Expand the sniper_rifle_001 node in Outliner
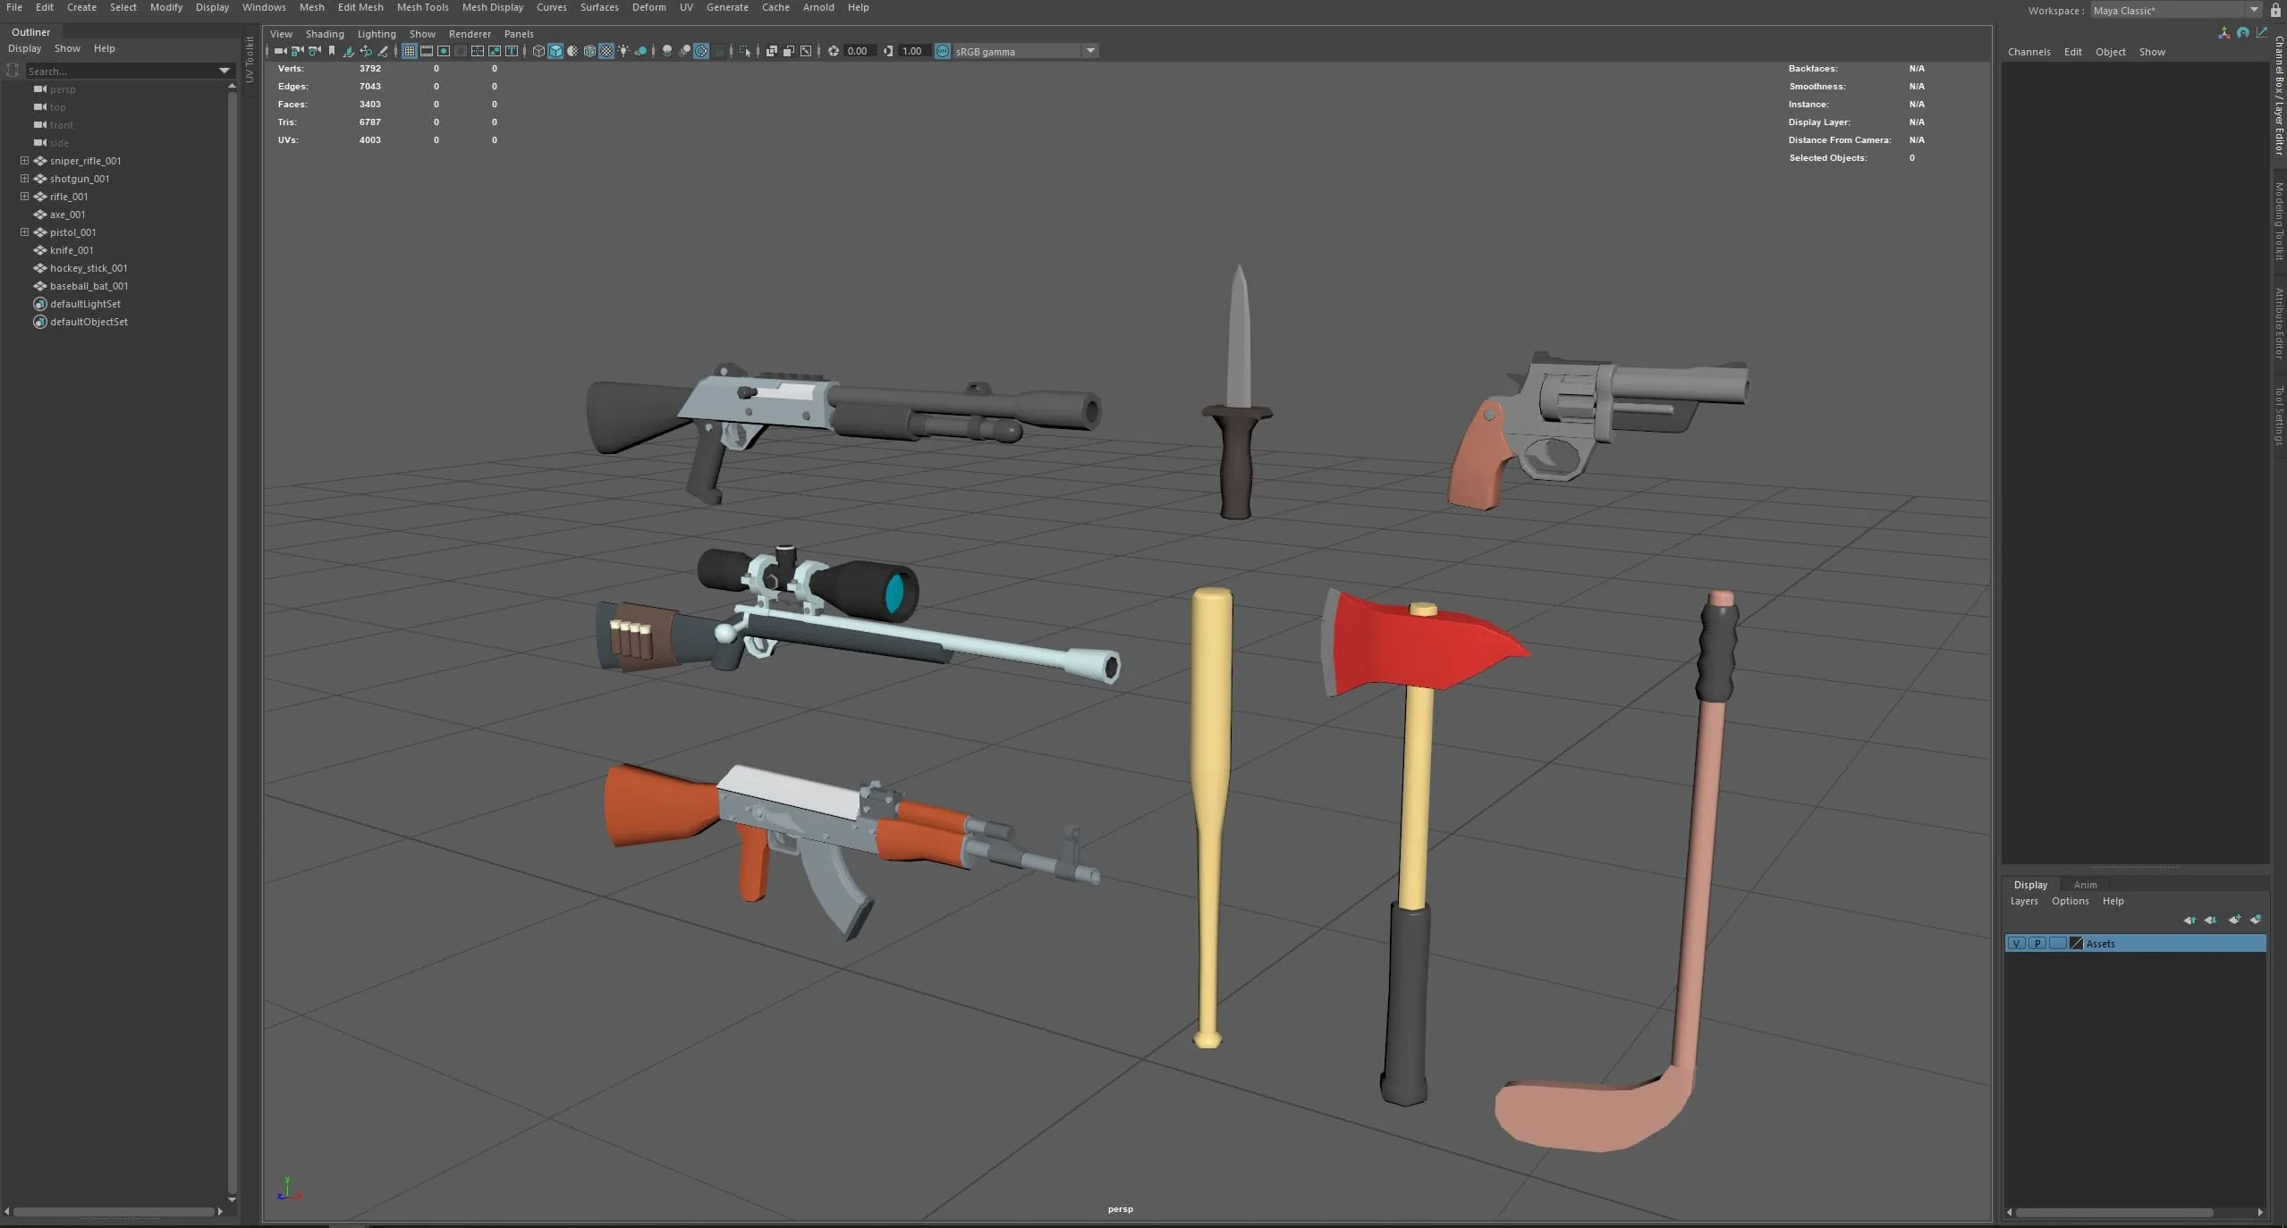Image resolution: width=2287 pixels, height=1228 pixels. click(25, 161)
